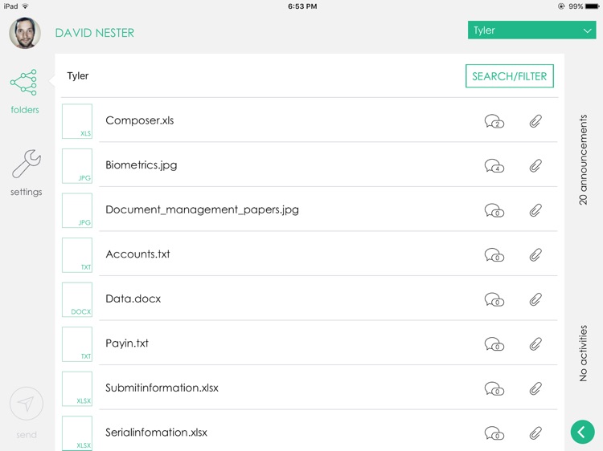This screenshot has width=603, height=451.
Task: Open comments for Payin.txt
Action: [x=494, y=344]
